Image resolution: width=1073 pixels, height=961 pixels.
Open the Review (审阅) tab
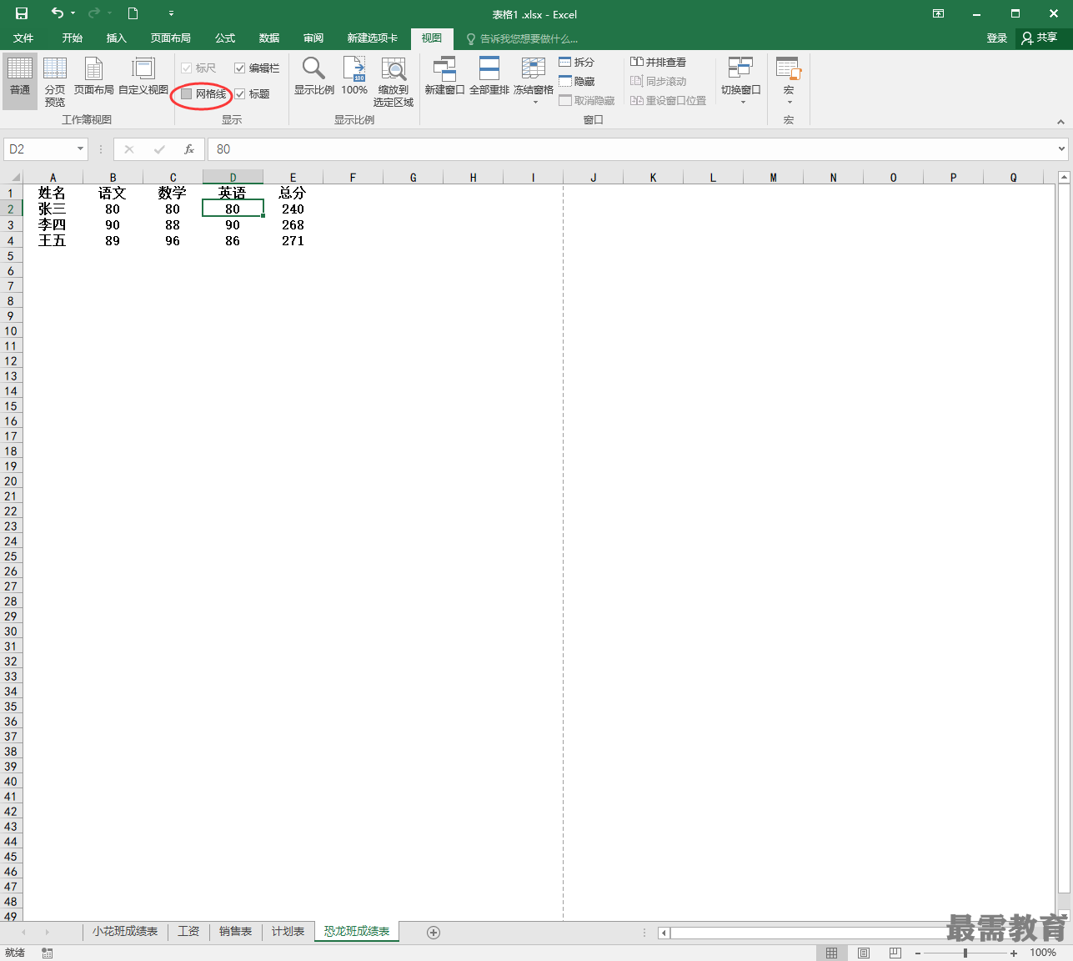(313, 38)
